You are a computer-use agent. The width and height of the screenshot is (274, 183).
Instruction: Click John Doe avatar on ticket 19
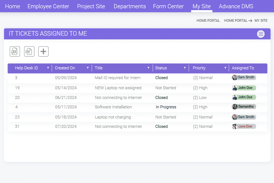(235, 88)
